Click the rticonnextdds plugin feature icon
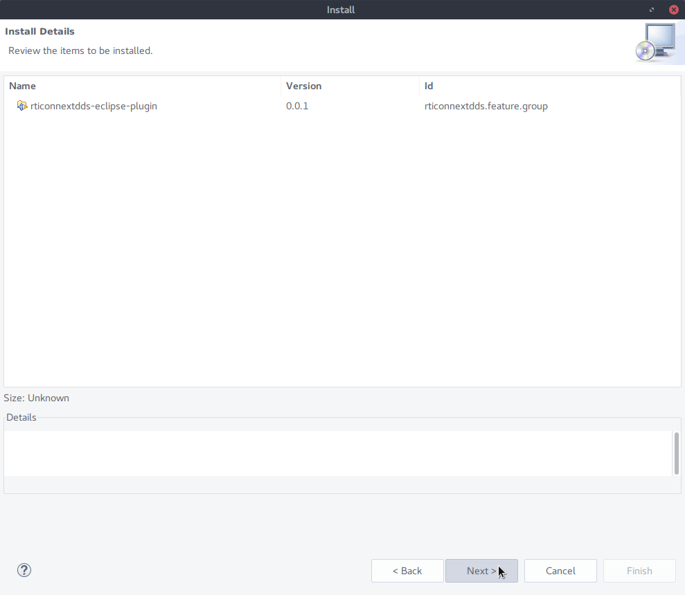This screenshot has width=685, height=595. [22, 106]
